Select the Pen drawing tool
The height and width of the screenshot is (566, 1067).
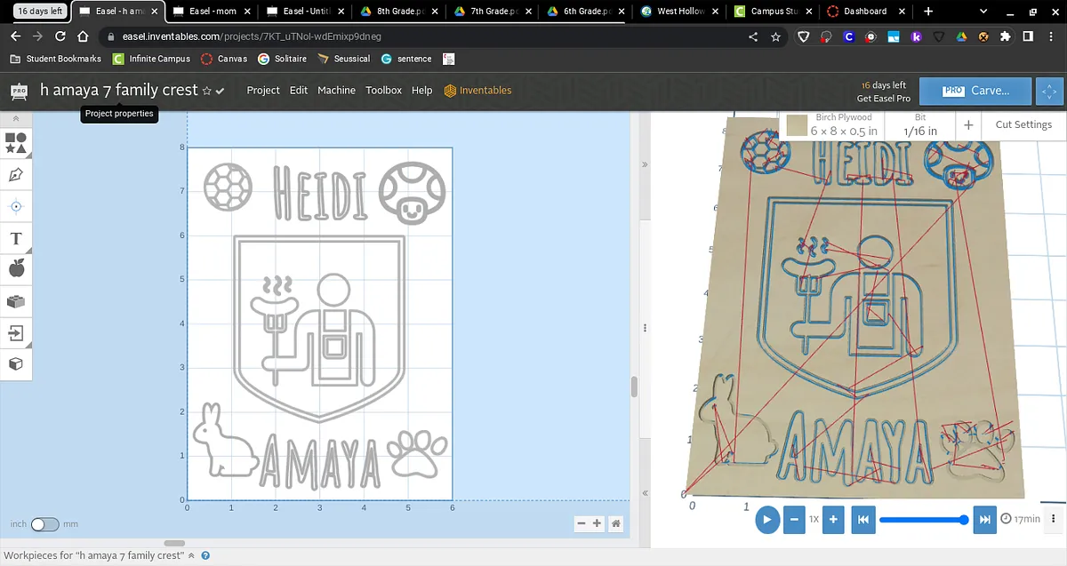click(x=16, y=174)
